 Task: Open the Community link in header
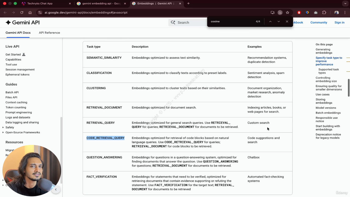point(319,22)
